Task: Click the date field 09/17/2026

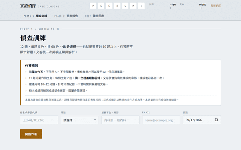Action: pos(202,120)
